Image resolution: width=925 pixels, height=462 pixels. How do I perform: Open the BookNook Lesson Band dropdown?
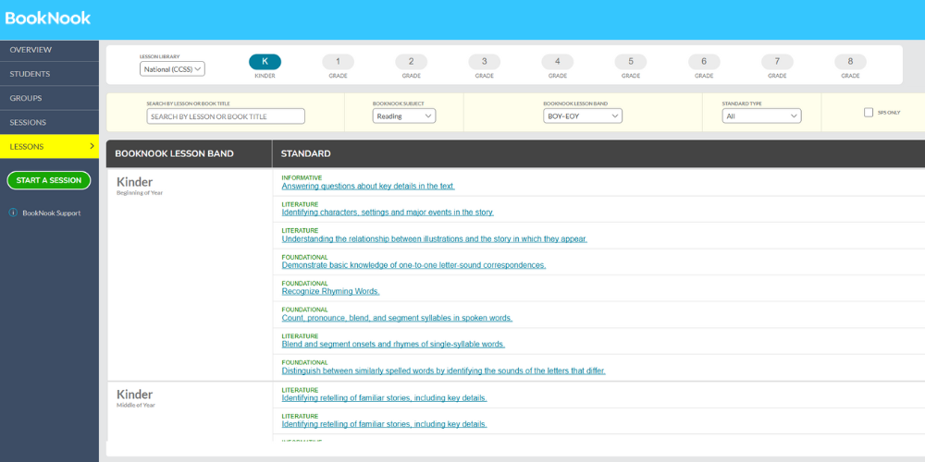click(583, 116)
